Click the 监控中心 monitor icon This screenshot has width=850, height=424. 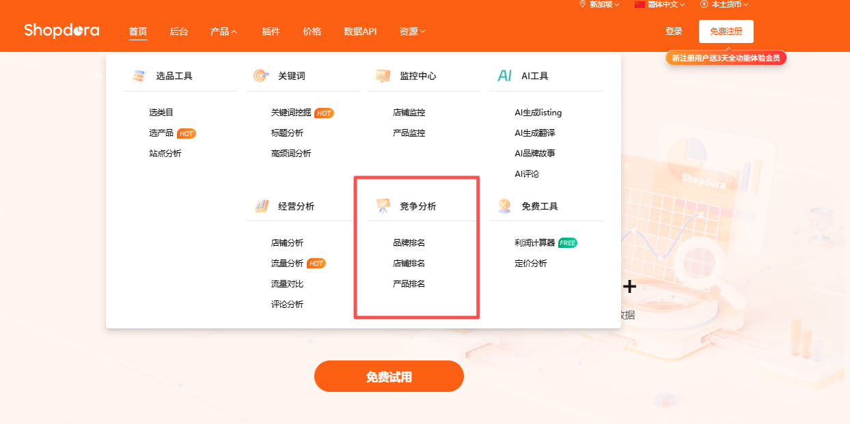click(383, 76)
